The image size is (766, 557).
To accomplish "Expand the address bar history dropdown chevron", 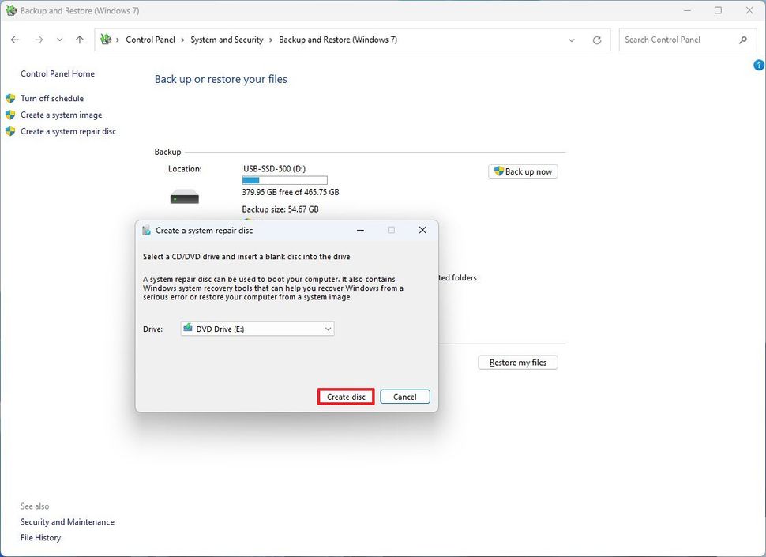I will [x=572, y=39].
